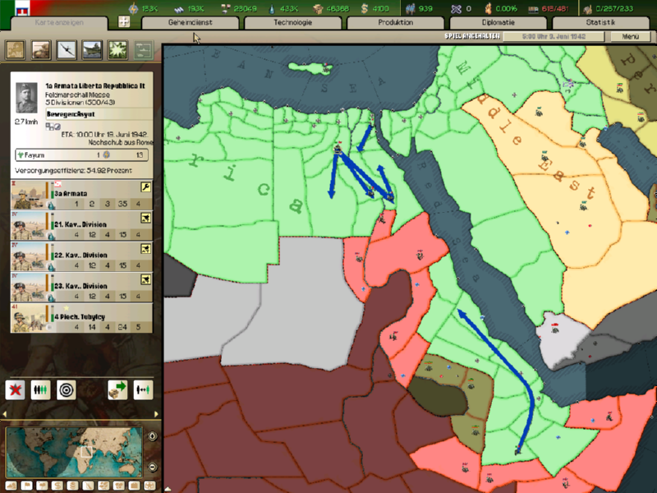Select the Europe map overview icon

pyautogui.click(x=15, y=50)
